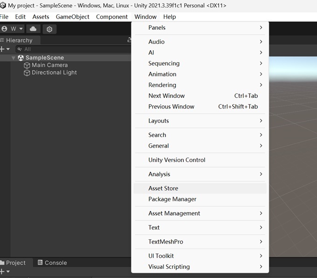Viewport: 317px width, 278px height.
Task: Click the cloud services icon
Action: point(33,29)
